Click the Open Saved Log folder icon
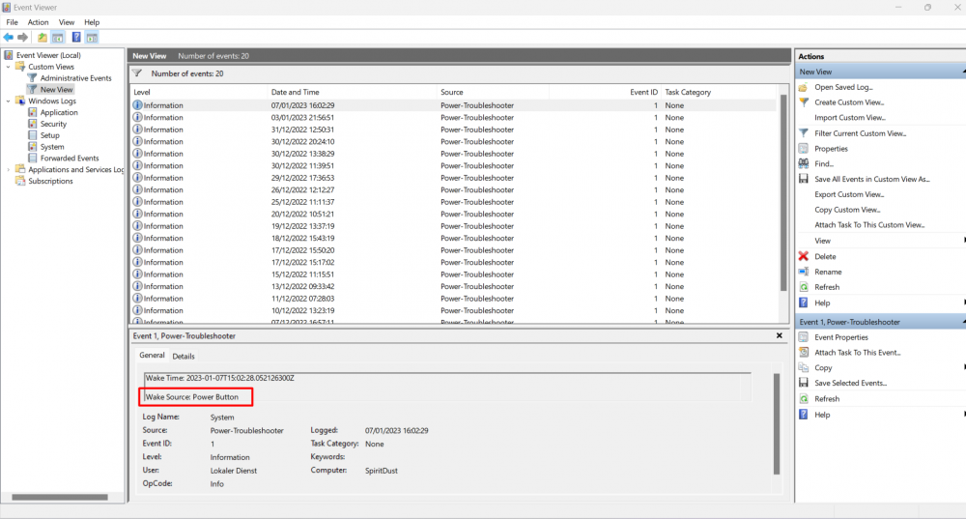The image size is (966, 519). click(804, 87)
